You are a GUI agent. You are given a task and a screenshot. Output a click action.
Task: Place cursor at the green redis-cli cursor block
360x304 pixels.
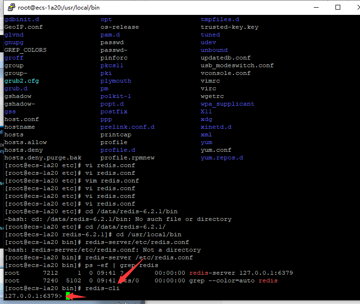point(68,295)
